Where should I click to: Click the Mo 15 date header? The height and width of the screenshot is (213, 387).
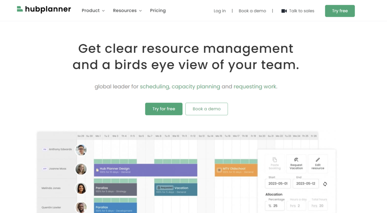point(219,136)
